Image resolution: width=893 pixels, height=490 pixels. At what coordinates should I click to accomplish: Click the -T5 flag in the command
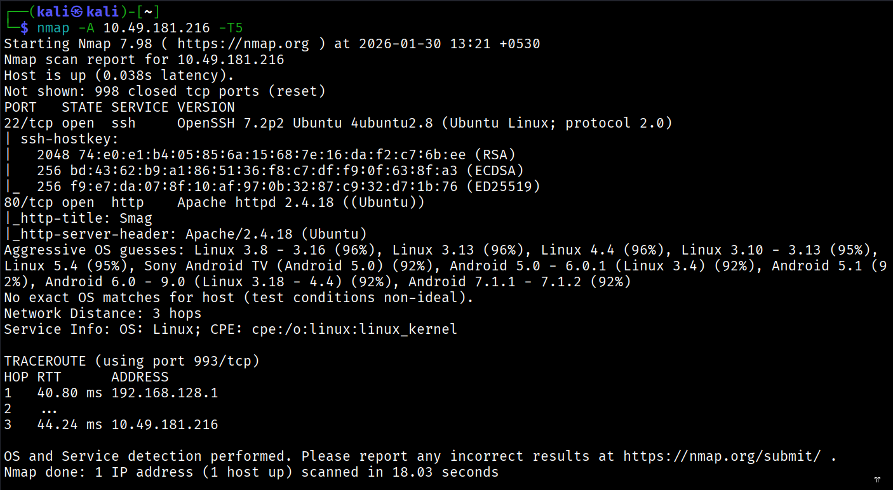231,28
